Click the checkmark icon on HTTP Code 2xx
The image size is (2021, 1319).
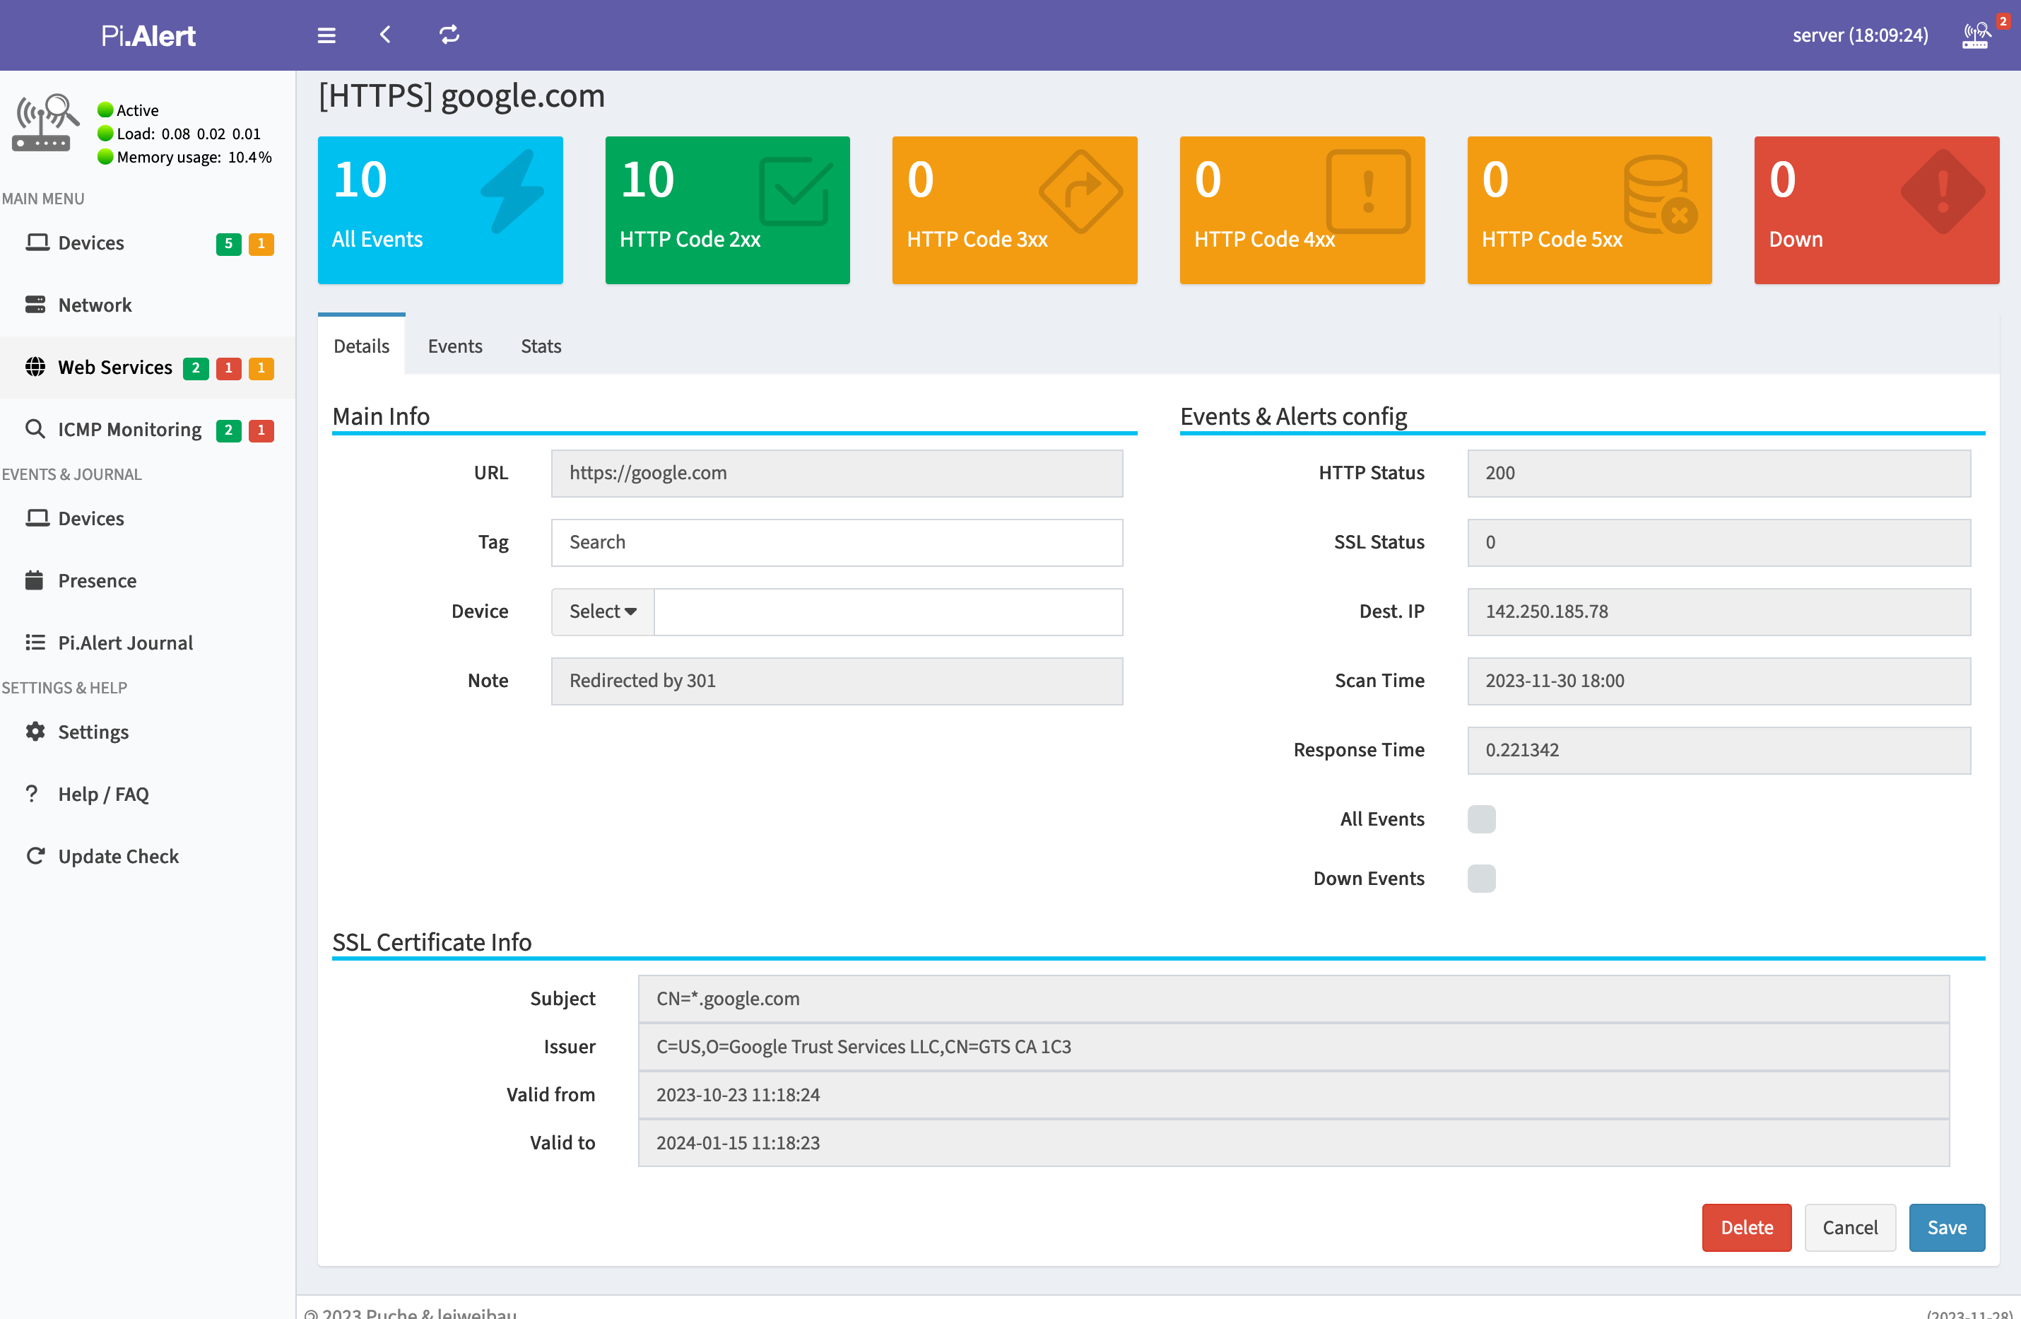(x=796, y=191)
